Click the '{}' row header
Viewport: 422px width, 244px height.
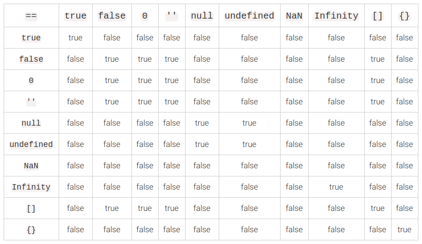click(31, 229)
